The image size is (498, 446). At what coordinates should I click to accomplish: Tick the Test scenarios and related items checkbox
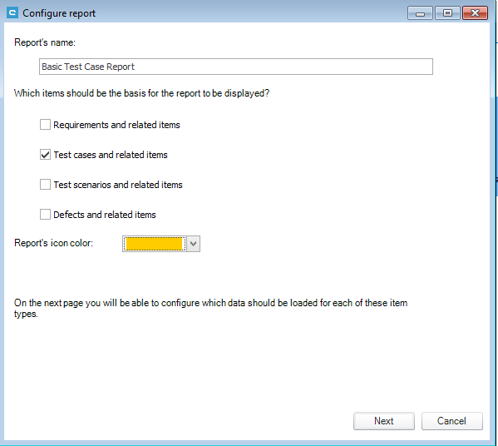click(45, 185)
